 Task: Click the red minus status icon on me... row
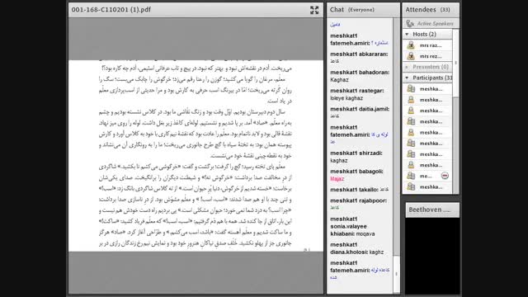(x=445, y=176)
